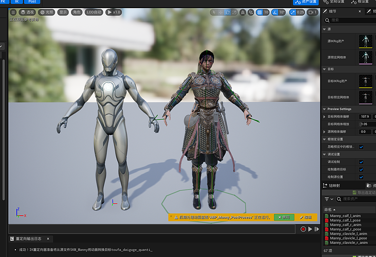Start recording with the red record button
This screenshot has height=257, width=376.
pos(303,229)
